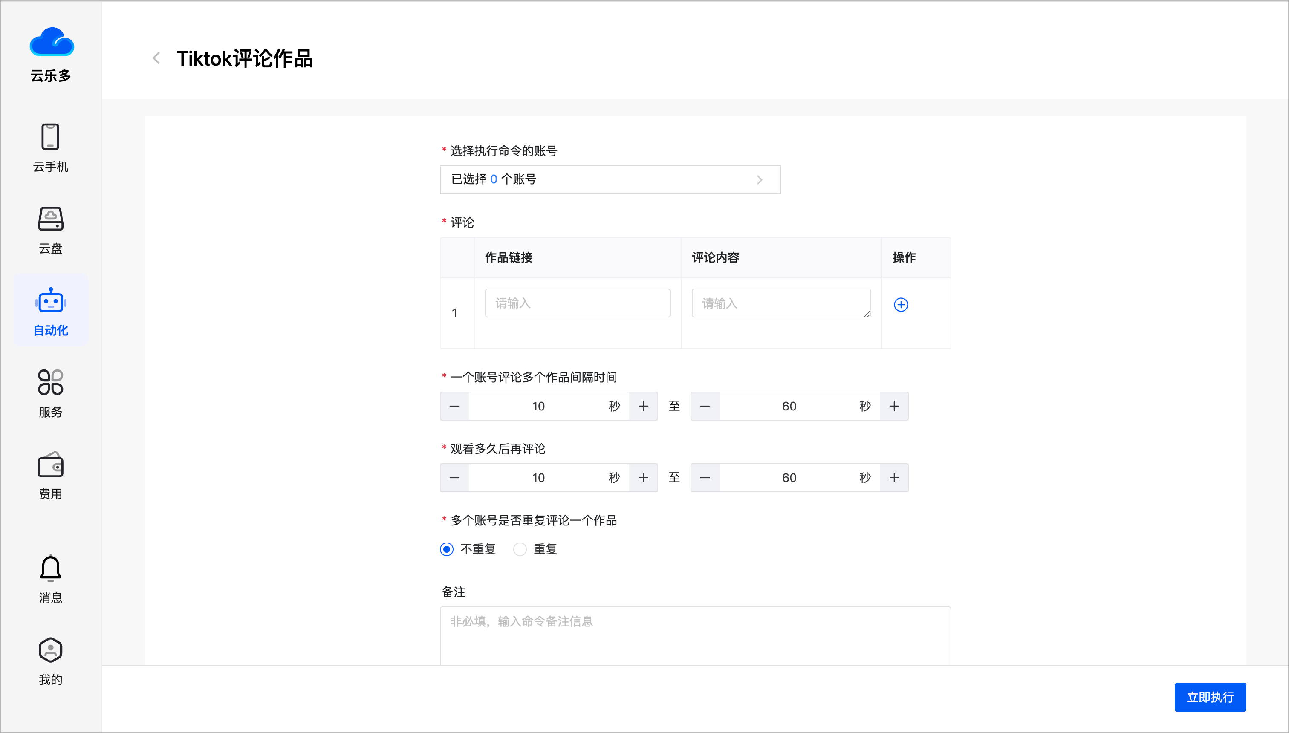Increase interval minimum seconds under 间隔时间
Screen dimensions: 1289x733
point(644,406)
